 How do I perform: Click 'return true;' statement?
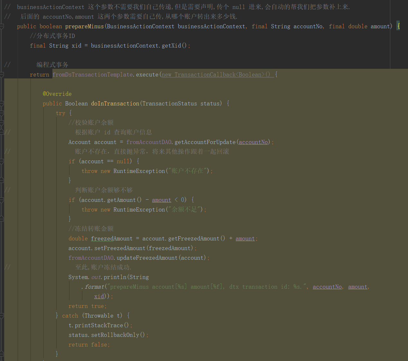point(87,306)
